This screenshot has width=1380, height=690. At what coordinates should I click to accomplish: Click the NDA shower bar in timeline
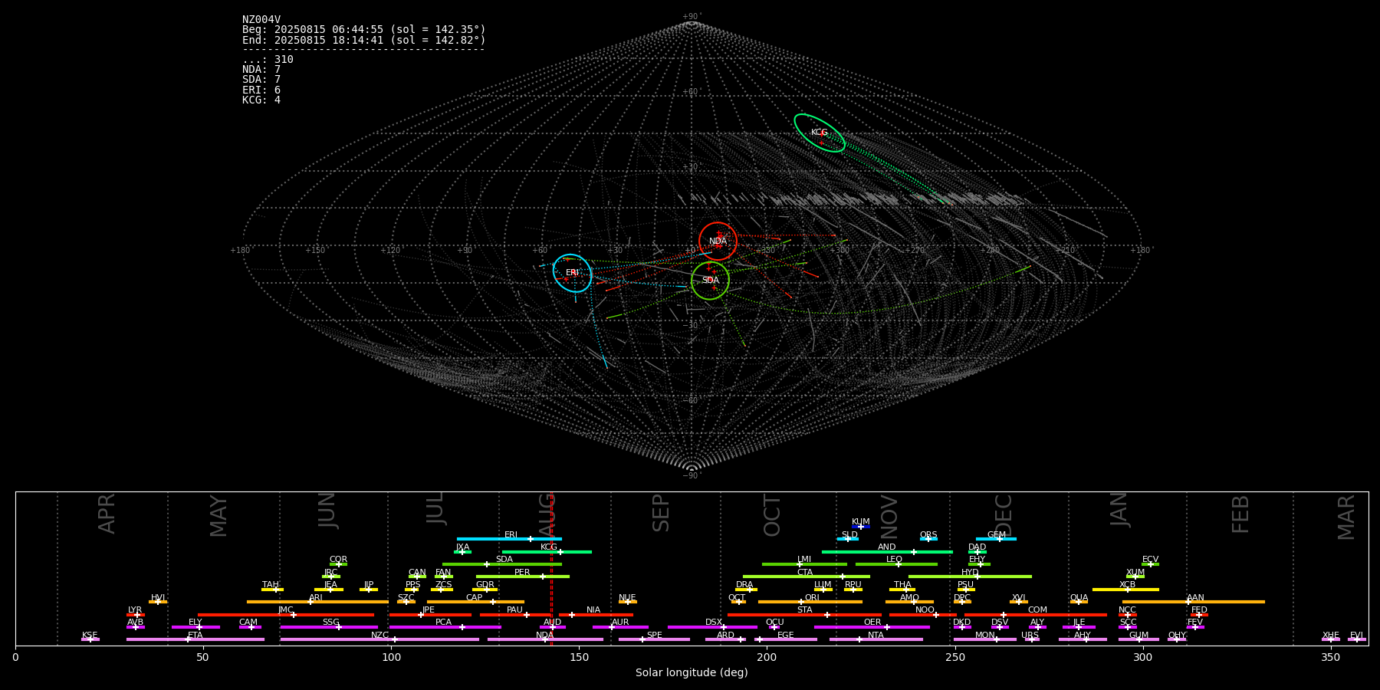pyautogui.click(x=545, y=639)
